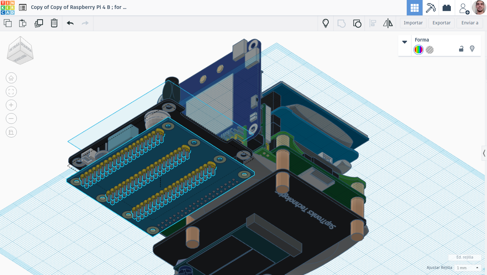
Task: Select the solid multicolor swatch
Action: tap(418, 50)
